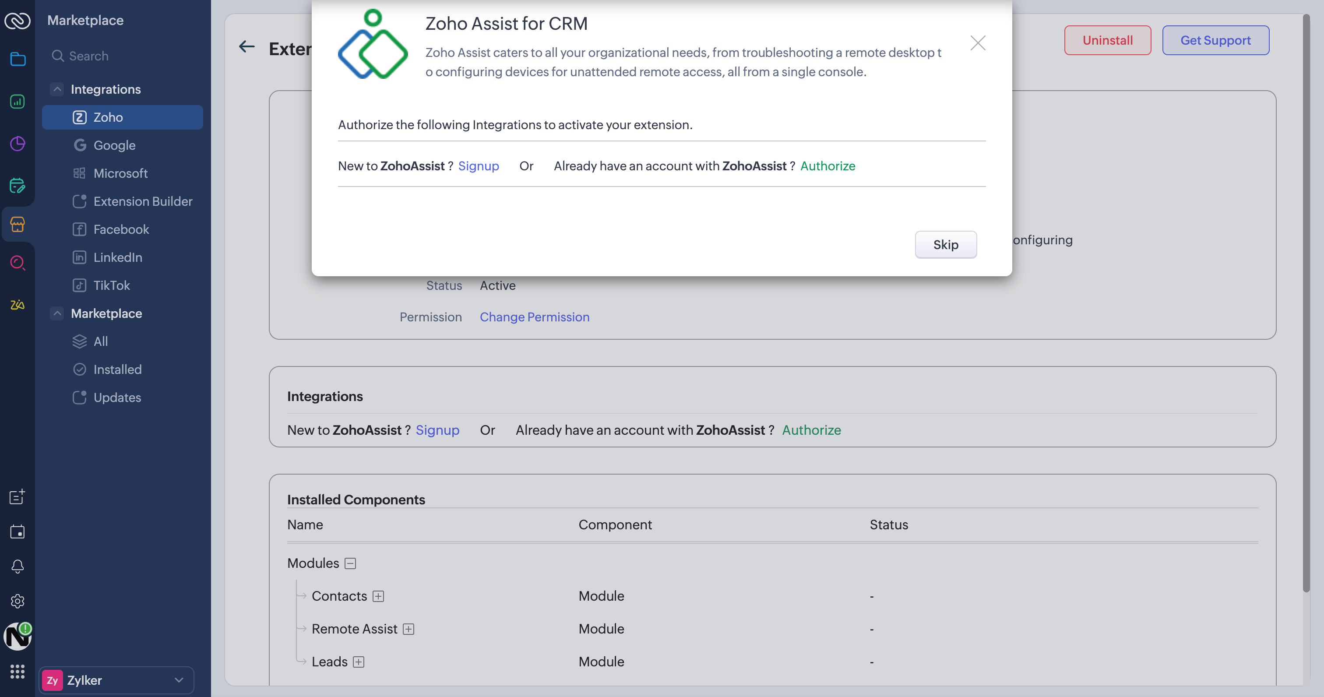This screenshot has width=1324, height=697.
Task: Collapse the Integrations sidebar section
Action: (57, 89)
